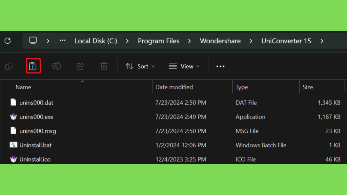Open the hidden path ellipsis in the breadcrumb
Image resolution: width=347 pixels, height=195 pixels.
(63, 41)
